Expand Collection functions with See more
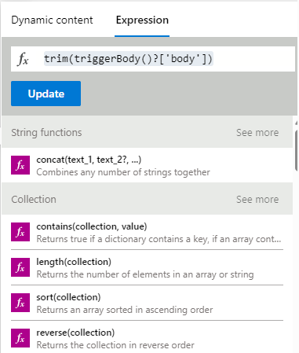The image size is (299, 353). click(257, 200)
